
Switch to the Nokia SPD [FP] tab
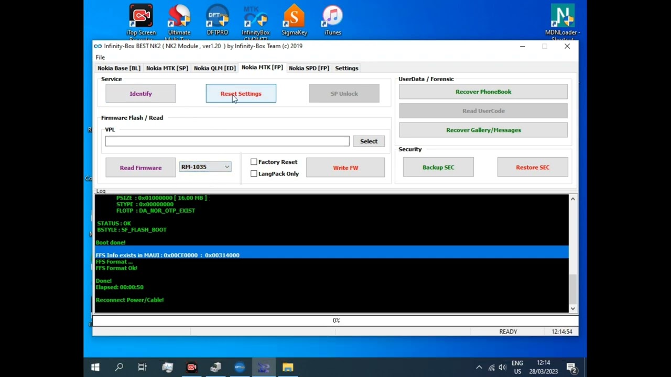309,68
